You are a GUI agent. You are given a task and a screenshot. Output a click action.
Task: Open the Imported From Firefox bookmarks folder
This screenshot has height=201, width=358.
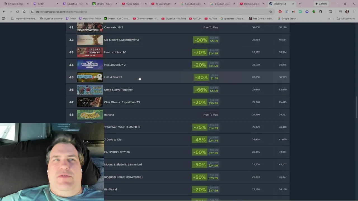point(23,18)
